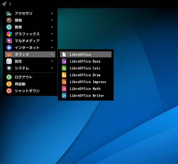
Task: Click the 設定 sliders icon
Action: (9, 61)
